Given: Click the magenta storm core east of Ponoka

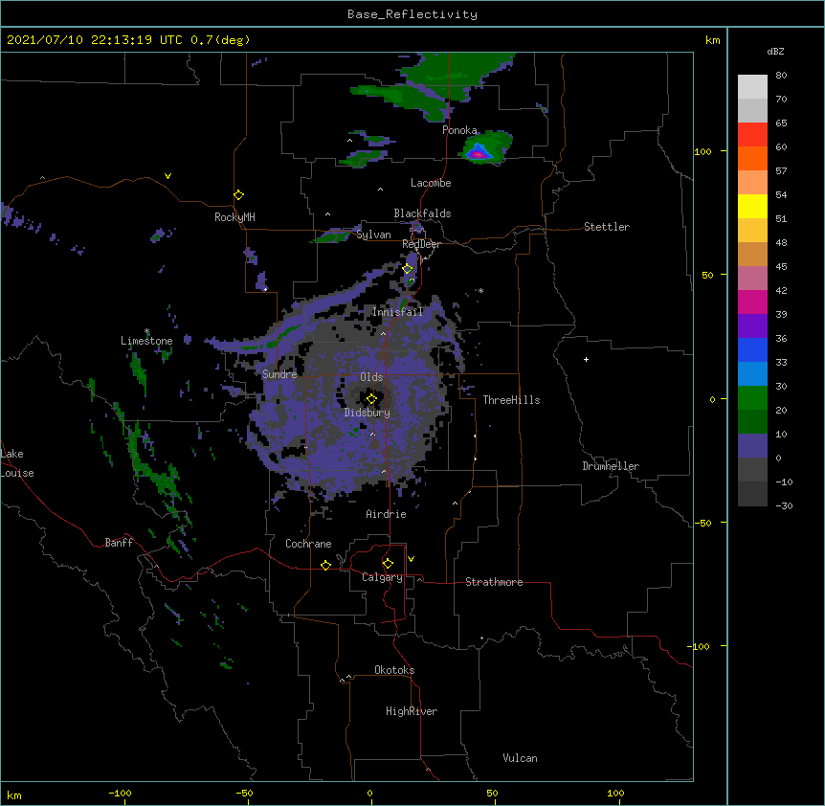Looking at the screenshot, I should pyautogui.click(x=478, y=155).
